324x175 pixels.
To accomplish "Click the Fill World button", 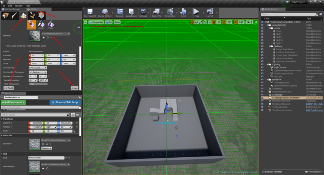I will point(9,88).
